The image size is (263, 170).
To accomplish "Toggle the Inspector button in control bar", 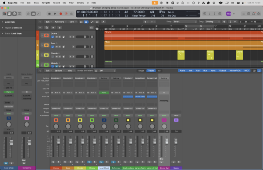I will [x=10, y=14].
